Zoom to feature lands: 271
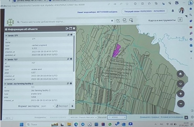 (x=68, y=35)
